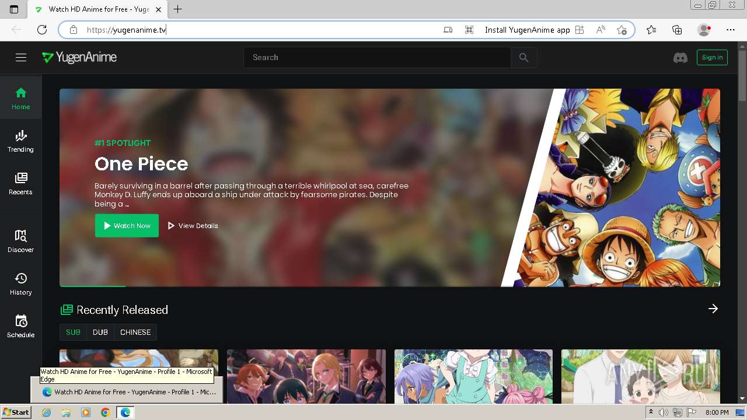This screenshot has width=747, height=420.
Task: Open the Discord icon link
Action: [680, 58]
